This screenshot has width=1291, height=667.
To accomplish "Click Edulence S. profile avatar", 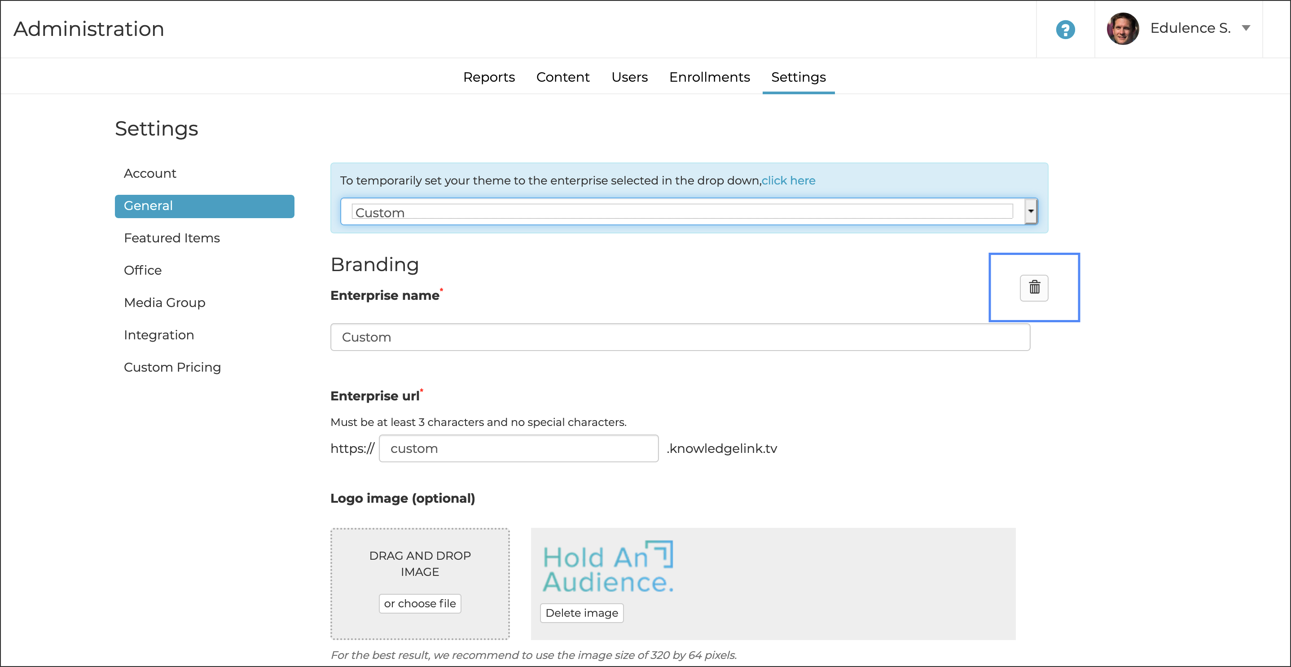I will pyautogui.click(x=1122, y=29).
